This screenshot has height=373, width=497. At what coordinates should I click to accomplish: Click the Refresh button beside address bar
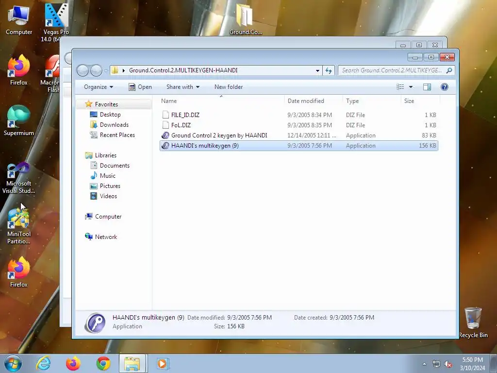(x=329, y=70)
